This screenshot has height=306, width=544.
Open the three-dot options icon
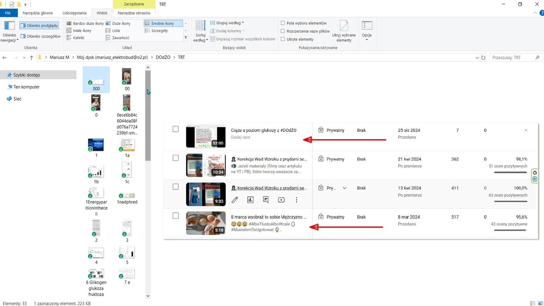click(x=297, y=200)
